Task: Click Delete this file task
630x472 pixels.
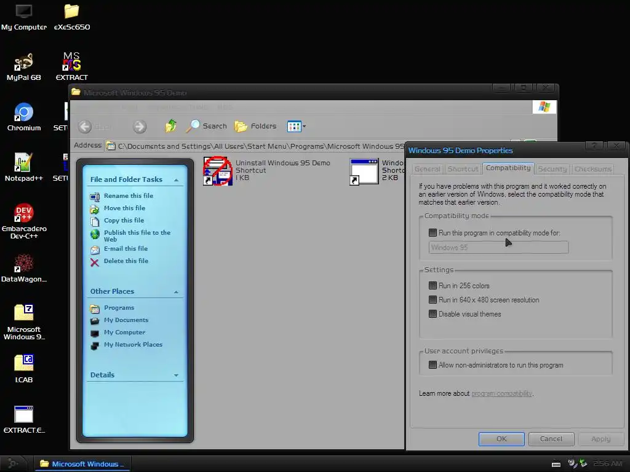Action: click(x=126, y=261)
